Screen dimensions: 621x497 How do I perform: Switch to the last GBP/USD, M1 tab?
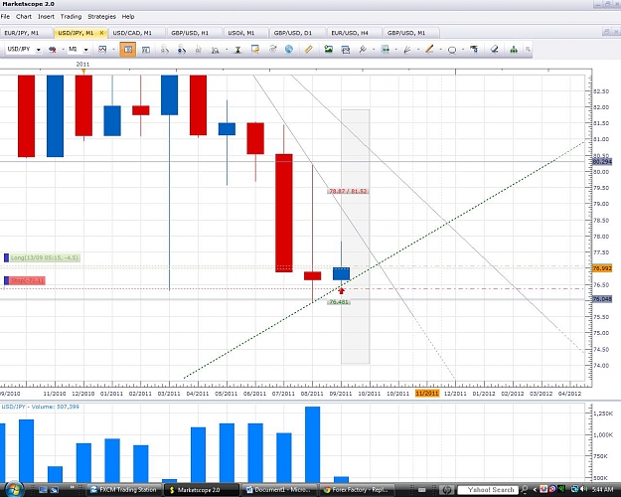click(x=410, y=33)
